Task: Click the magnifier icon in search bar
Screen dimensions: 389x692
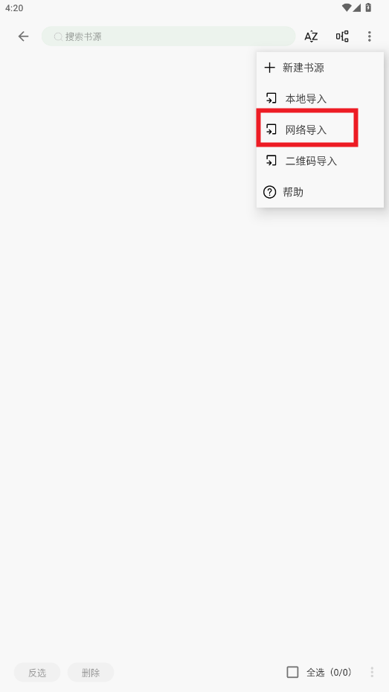Action: click(x=58, y=36)
